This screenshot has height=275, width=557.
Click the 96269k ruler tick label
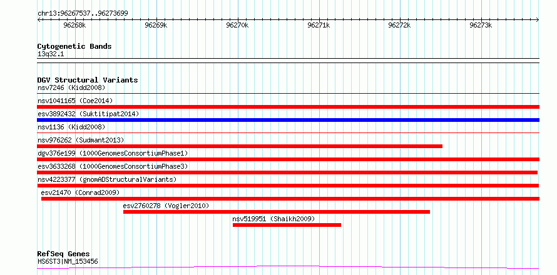click(156, 26)
